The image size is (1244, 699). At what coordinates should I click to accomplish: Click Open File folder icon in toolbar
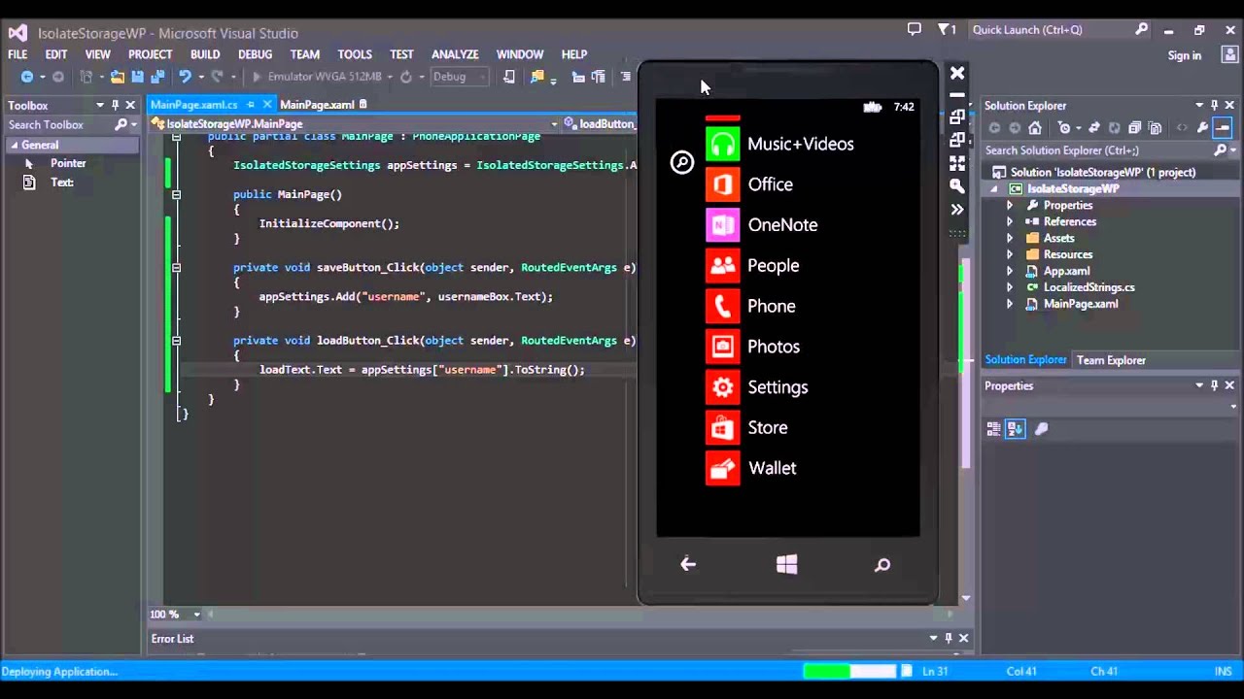[117, 77]
